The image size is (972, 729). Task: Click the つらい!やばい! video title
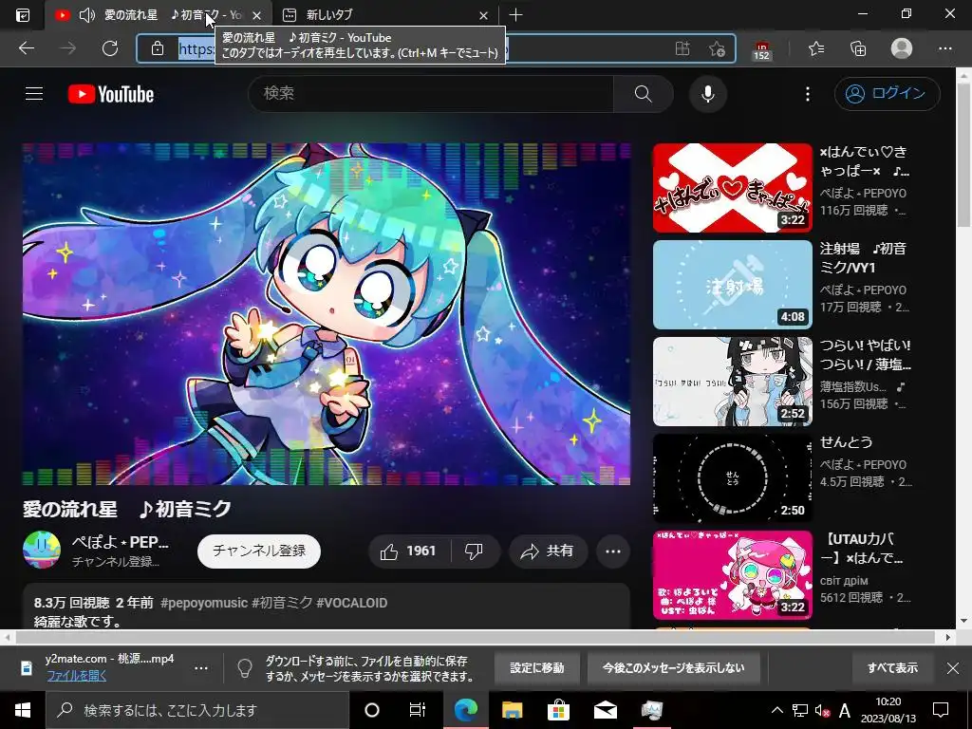pyautogui.click(x=866, y=355)
